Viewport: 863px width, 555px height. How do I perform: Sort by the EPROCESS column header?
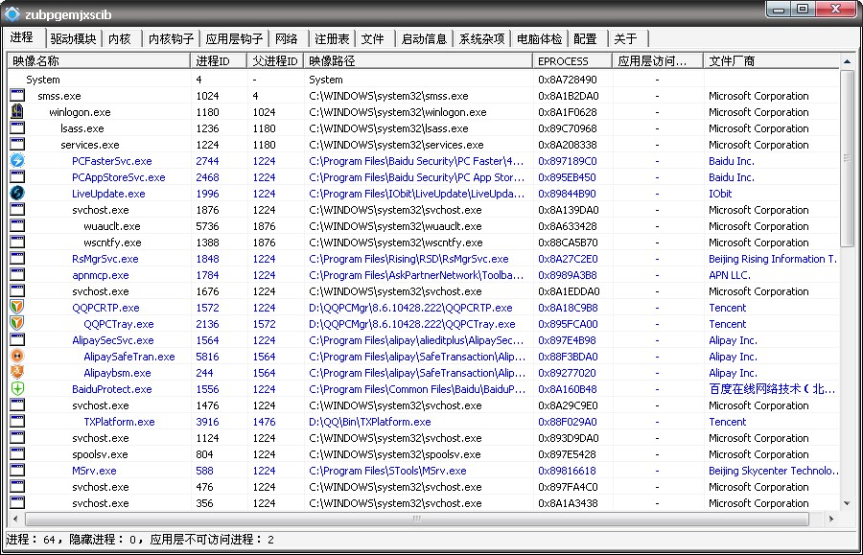[x=571, y=61]
